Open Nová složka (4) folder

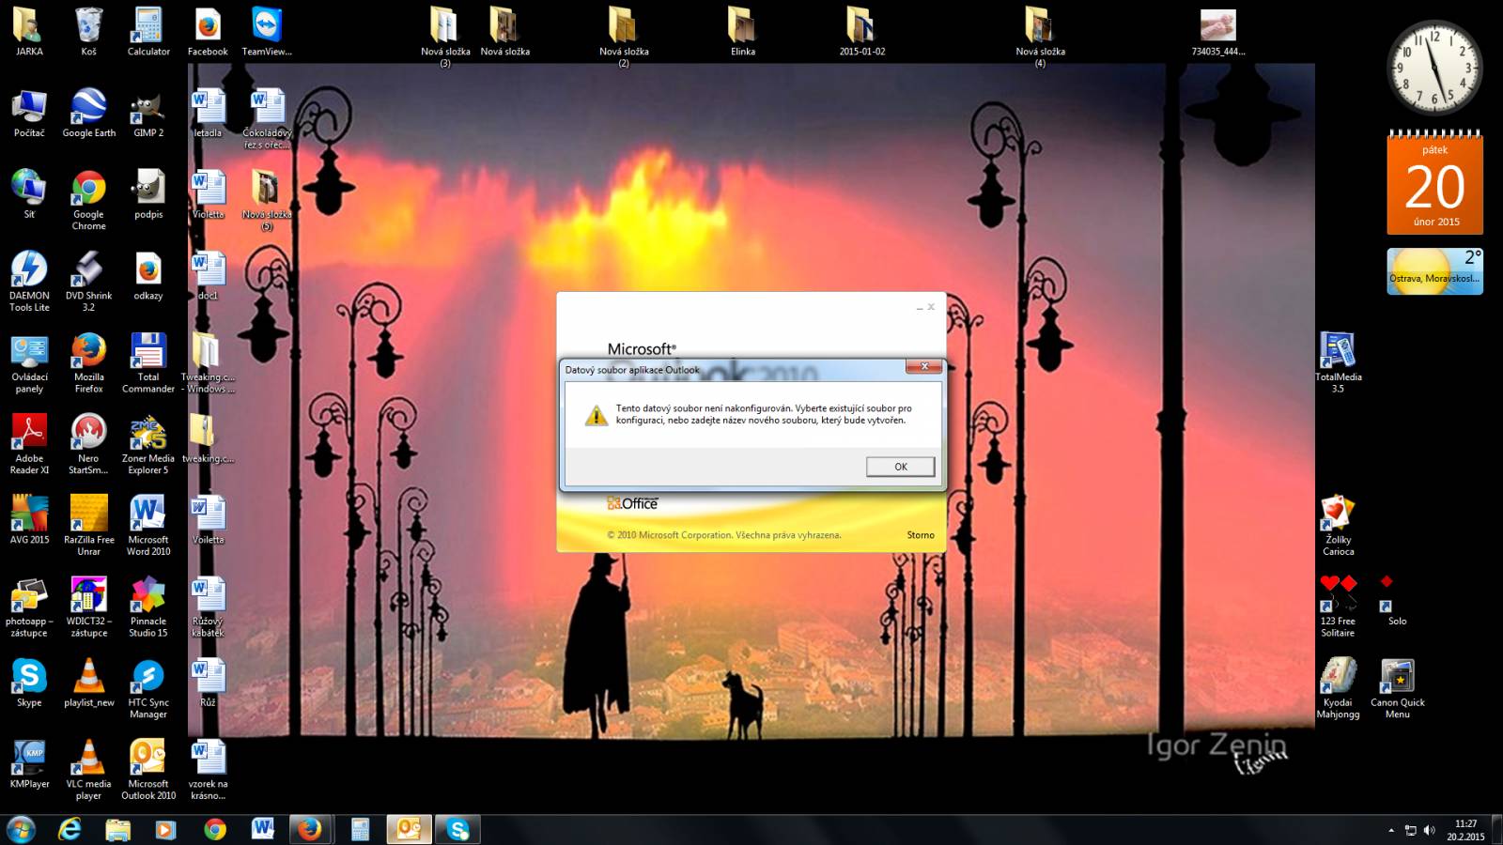click(x=1040, y=37)
